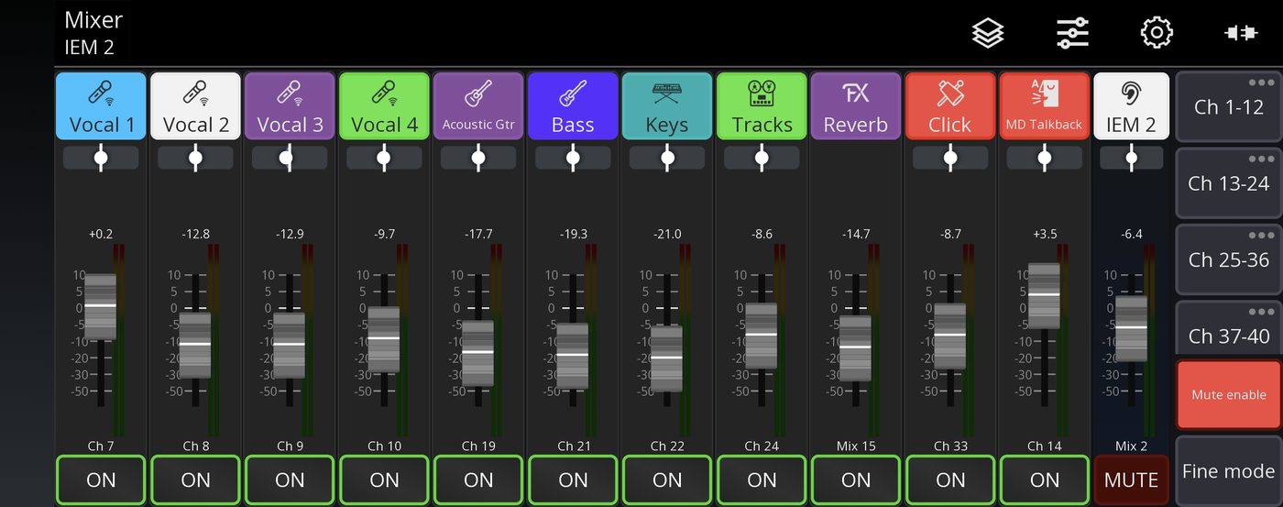This screenshot has height=507, width=1283.
Task: Open the three-dot menu on Ch 25-36
Action: 1262,236
